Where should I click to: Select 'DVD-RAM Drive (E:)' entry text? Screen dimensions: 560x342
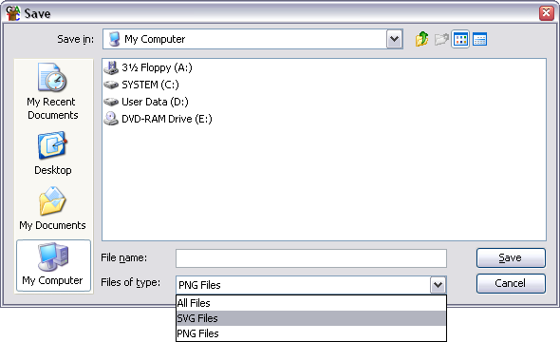(x=167, y=119)
